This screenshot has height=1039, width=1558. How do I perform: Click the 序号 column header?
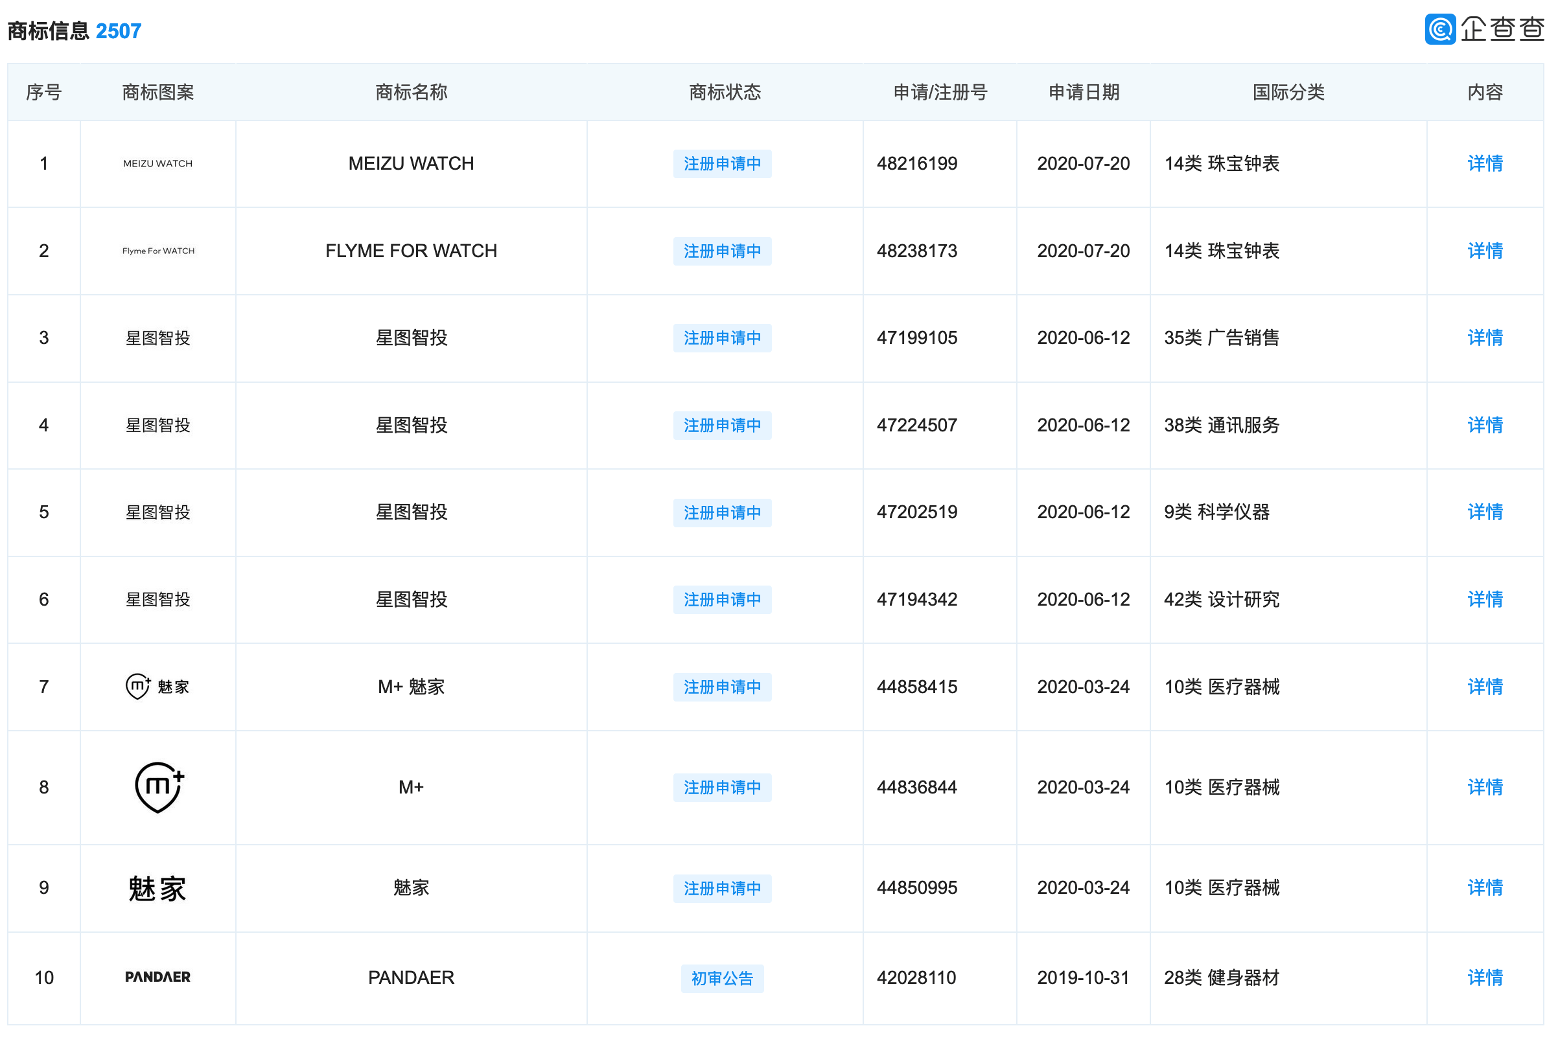tap(44, 92)
